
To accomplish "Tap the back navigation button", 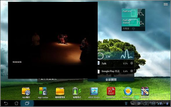I will (6, 103).
